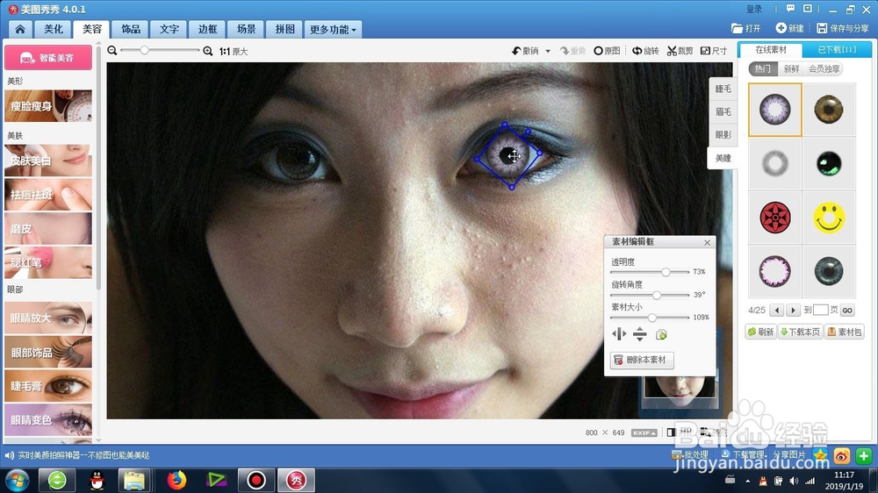878x493 pixels.
Task: Select the 新鲜 filter
Action: coord(791,68)
